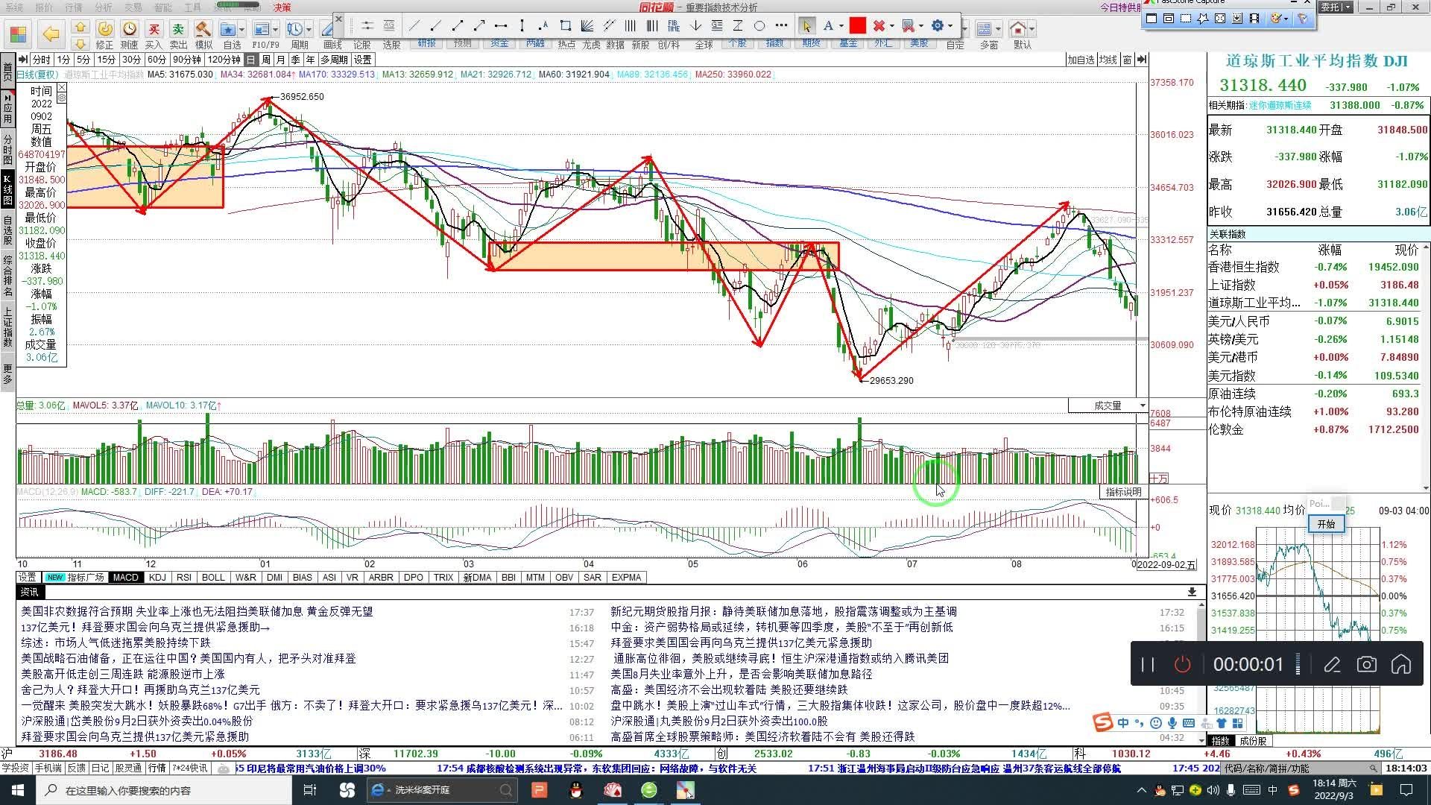Open the K线图 sidebar tab
Image resolution: width=1431 pixels, height=805 pixels.
click(x=7, y=189)
